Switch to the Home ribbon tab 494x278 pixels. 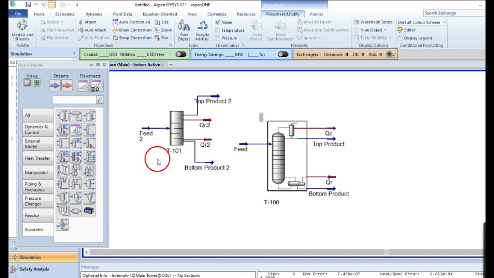(x=39, y=14)
